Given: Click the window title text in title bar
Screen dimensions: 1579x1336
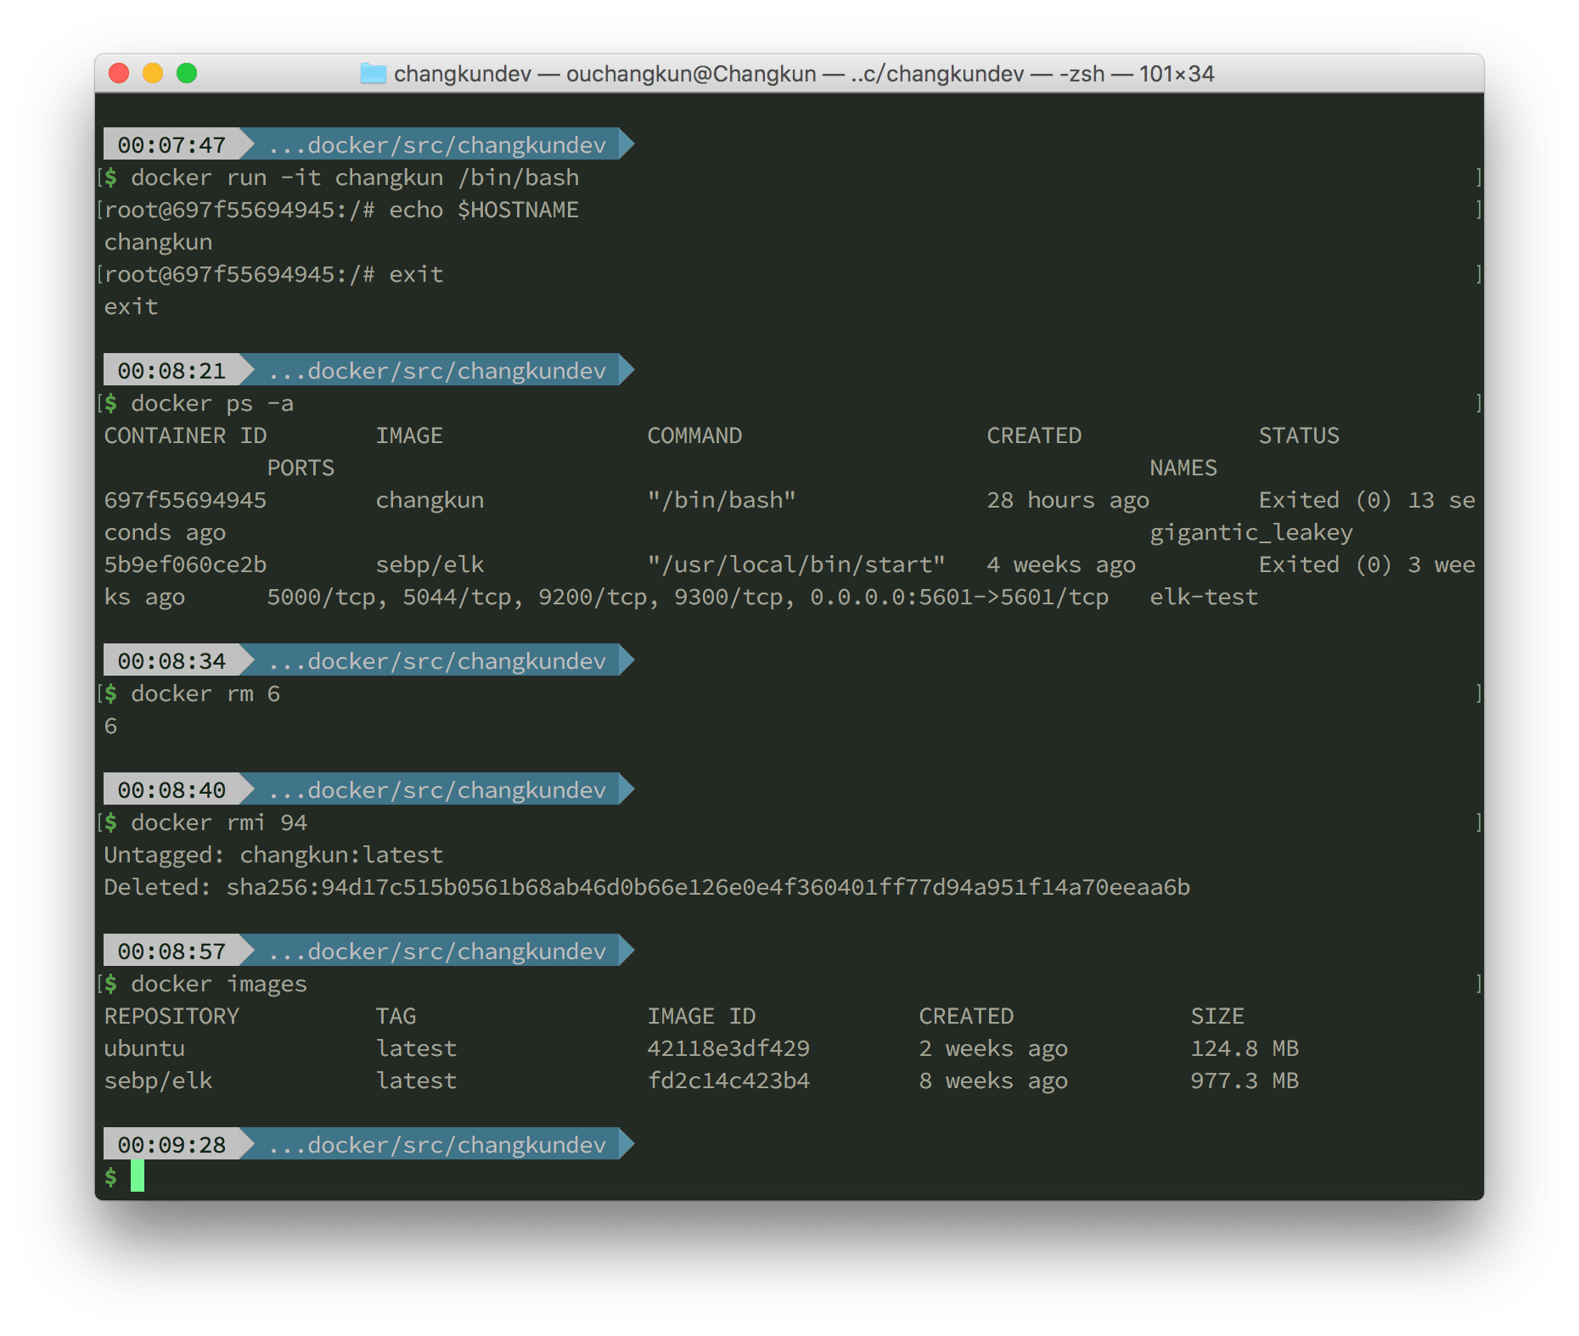Looking at the screenshot, I should (803, 74).
